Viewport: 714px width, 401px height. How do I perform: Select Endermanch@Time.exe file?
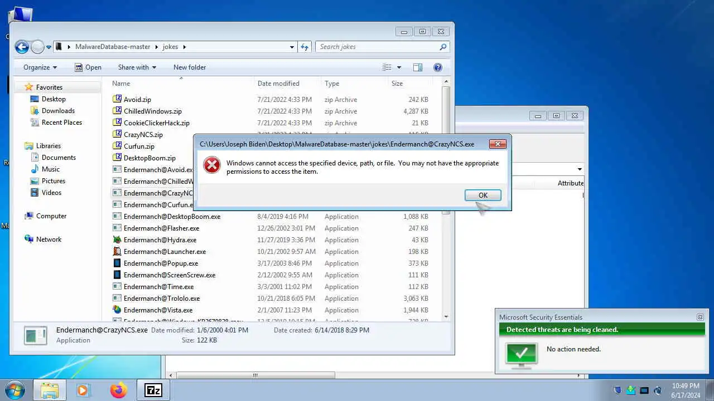[x=158, y=287]
